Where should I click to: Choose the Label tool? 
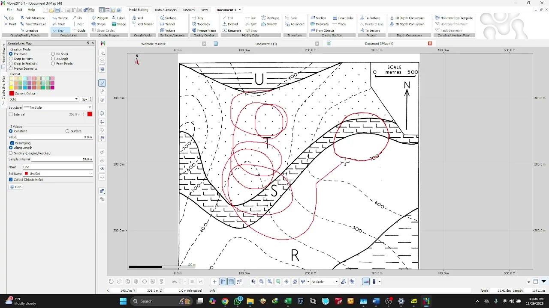coord(118,18)
